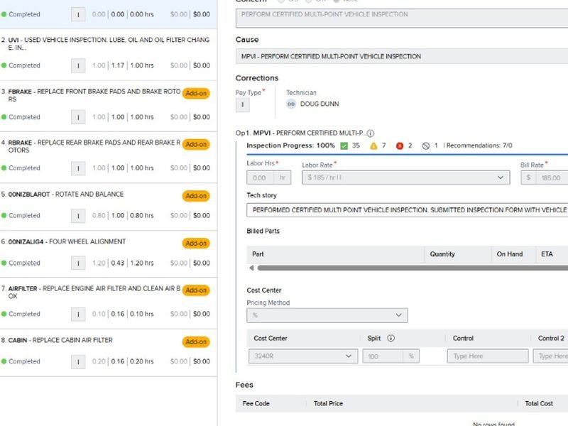Click the Add-on badge on the CABIN job
This screenshot has height=426, width=568.
pos(195,342)
